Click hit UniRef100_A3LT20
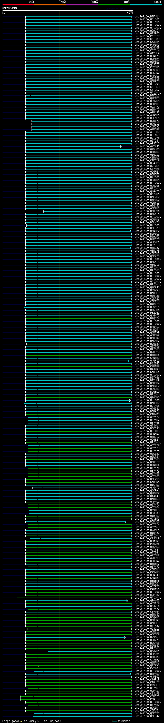 (147, 457)
